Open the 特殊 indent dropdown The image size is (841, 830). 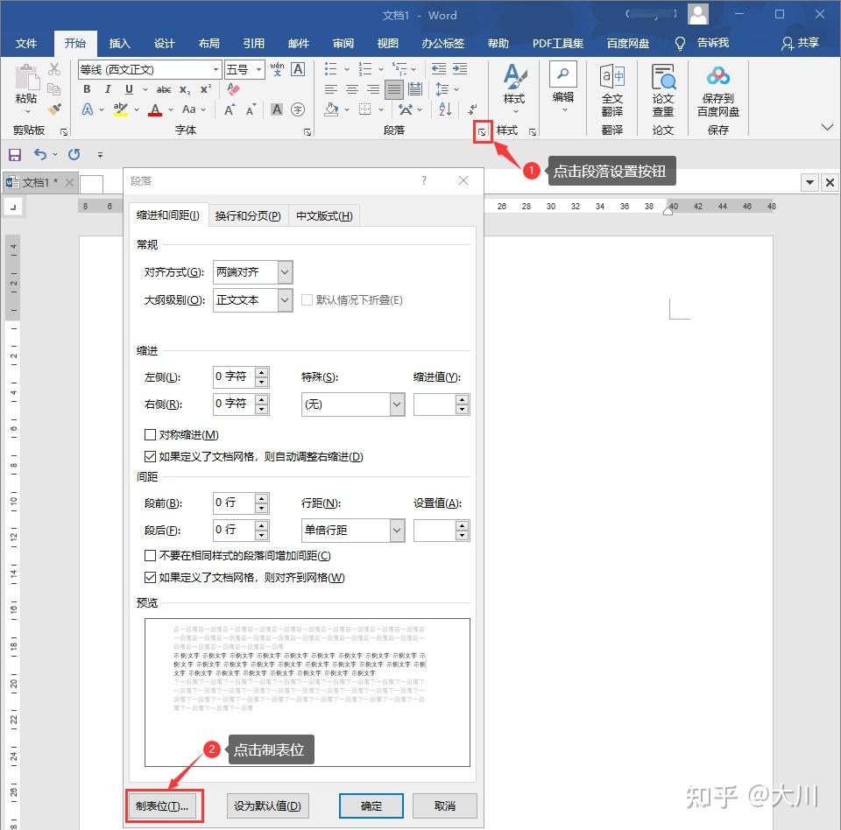point(353,404)
